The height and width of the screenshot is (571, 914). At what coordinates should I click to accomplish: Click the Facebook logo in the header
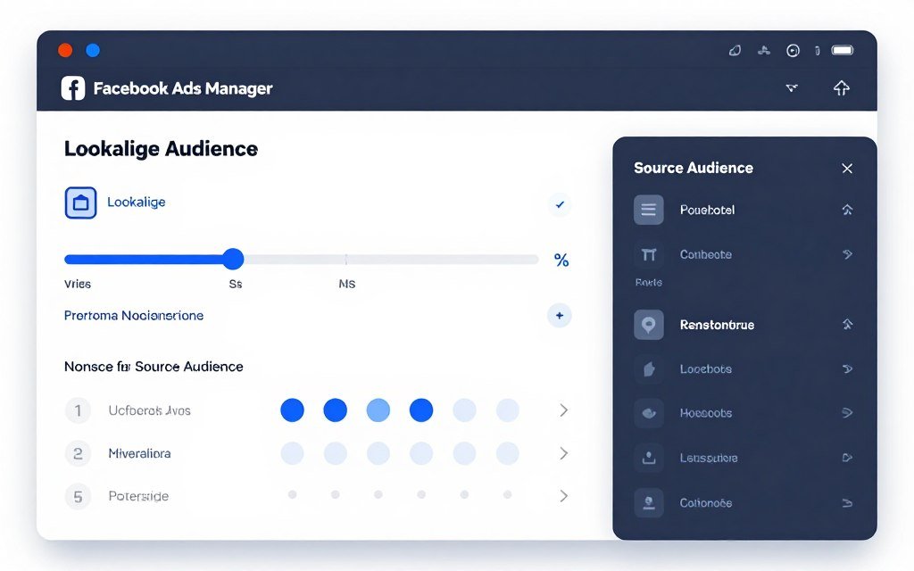pos(72,87)
